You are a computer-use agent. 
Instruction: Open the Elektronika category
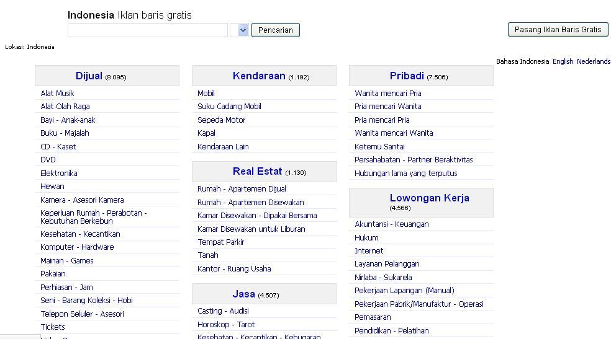pos(59,173)
